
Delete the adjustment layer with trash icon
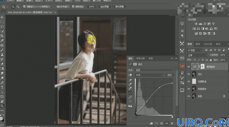click(x=172, y=123)
